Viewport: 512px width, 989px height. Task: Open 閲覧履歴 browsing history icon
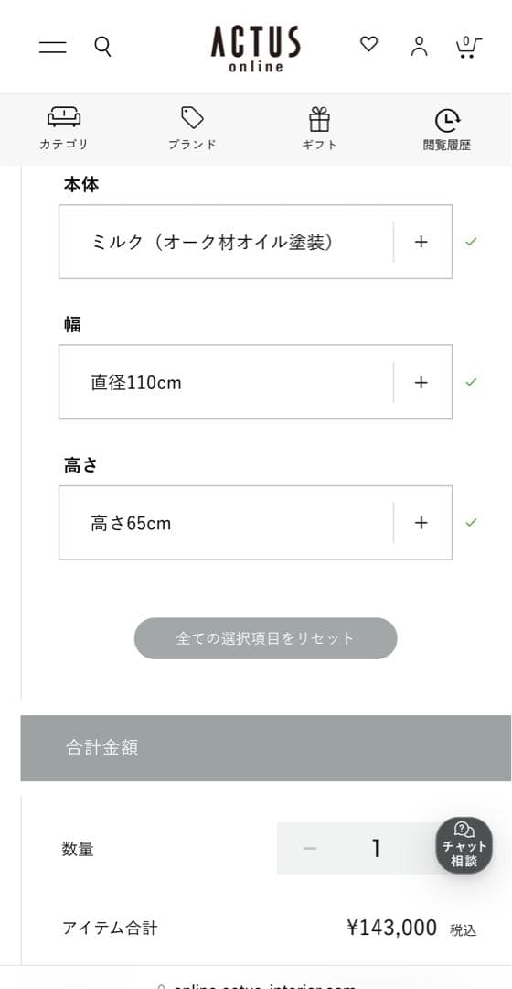pyautogui.click(x=447, y=130)
